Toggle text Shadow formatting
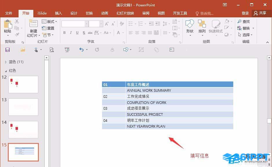Image resolution: width=272 pixels, height=167 pixels. tap(84, 33)
